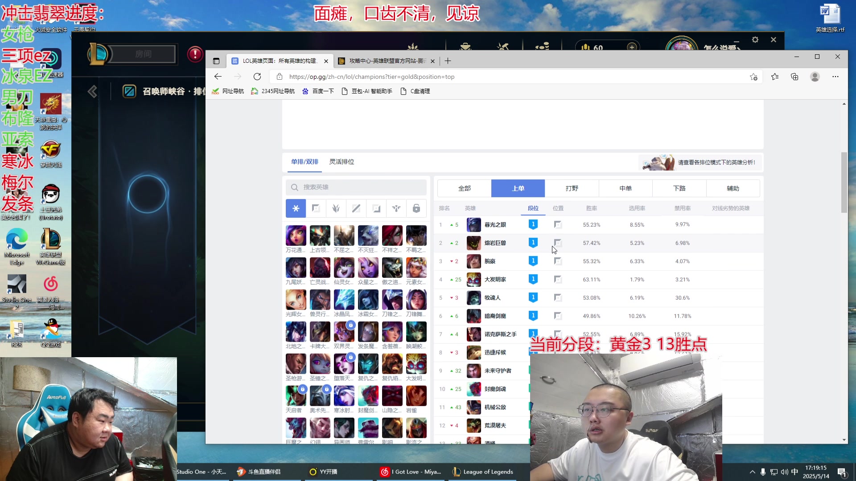Filter free rotation champions lock icon
The height and width of the screenshot is (481, 856).
416,208
